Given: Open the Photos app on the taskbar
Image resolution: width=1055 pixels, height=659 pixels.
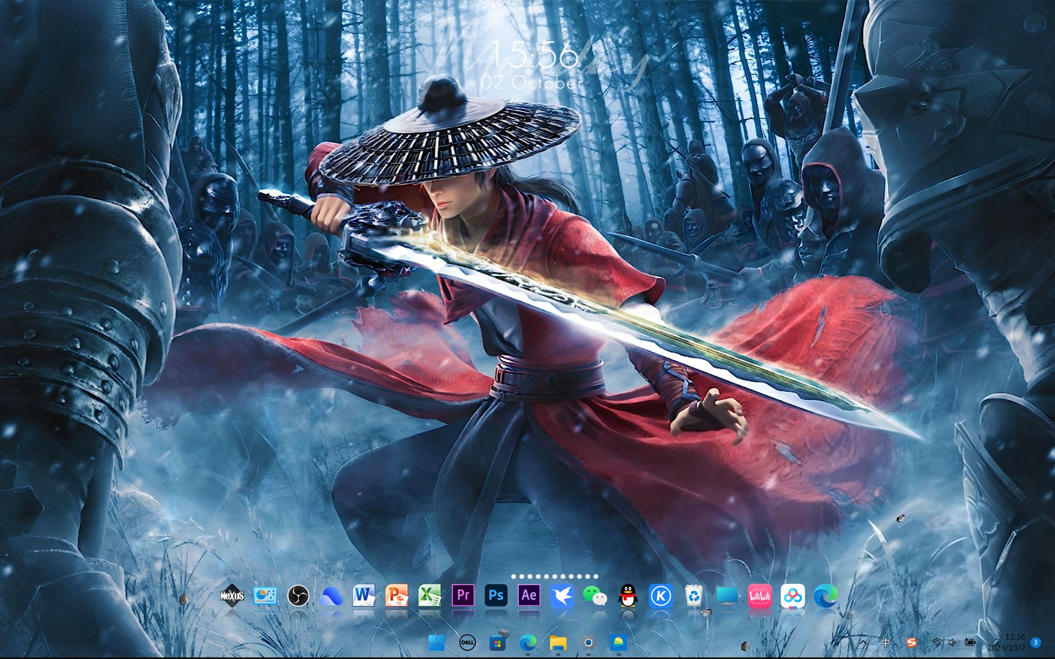Looking at the screenshot, I should (618, 642).
